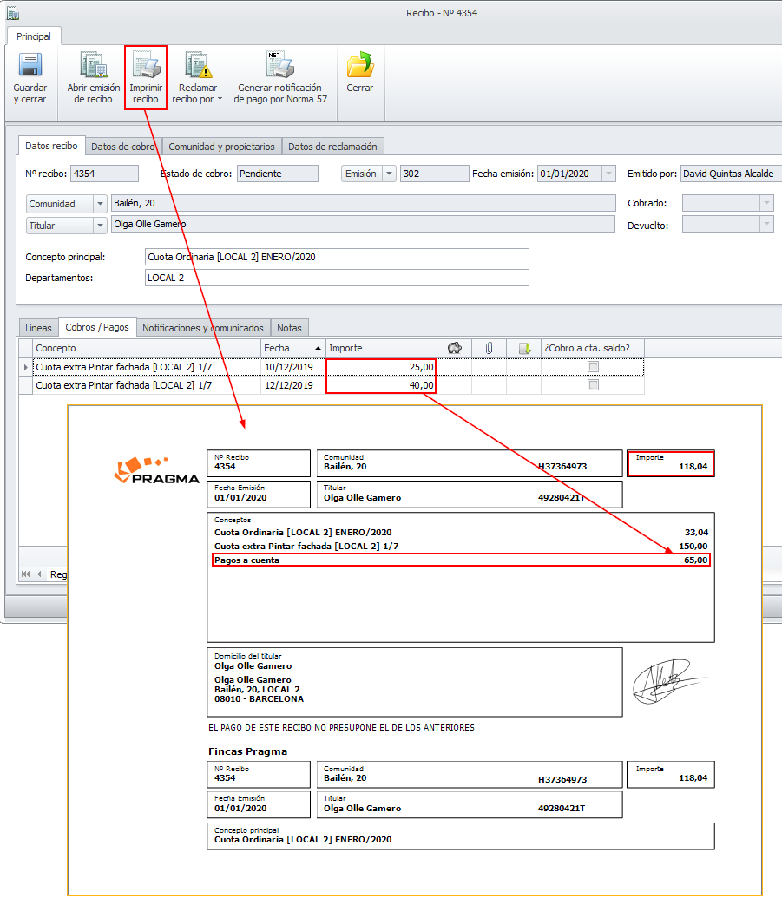Click Imprimir recibo printer icon

pos(146,64)
